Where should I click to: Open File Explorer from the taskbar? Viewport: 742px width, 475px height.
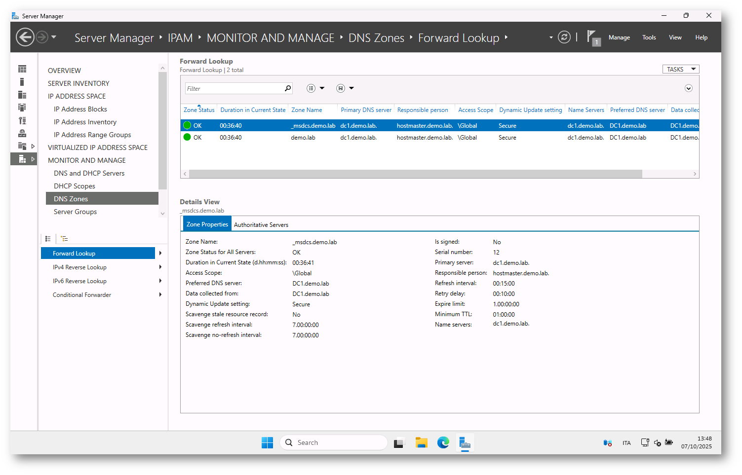tap(421, 443)
